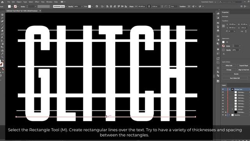The width and height of the screenshot is (250, 141).
Task: Click the Align to Pixel Grid button
Action: pos(243,70)
